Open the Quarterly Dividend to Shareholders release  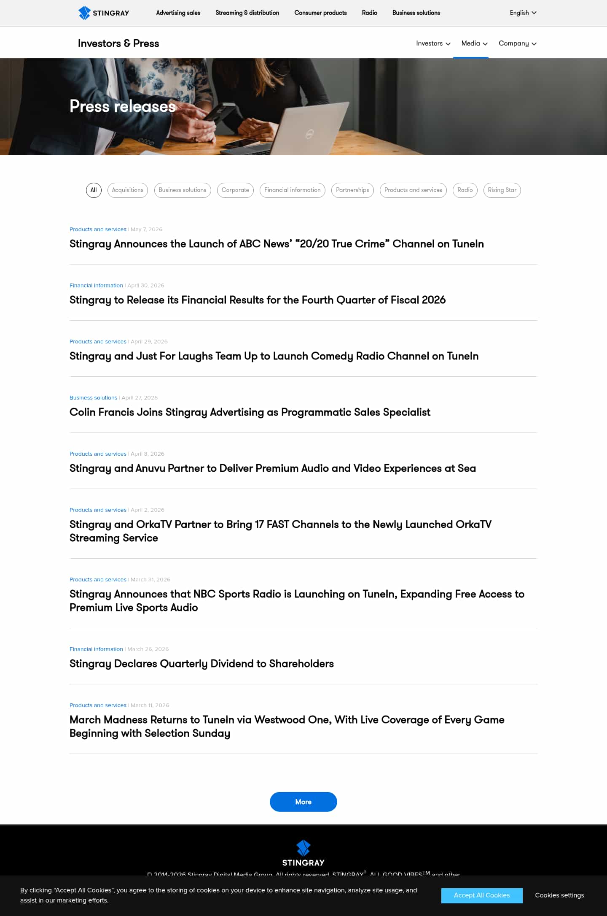point(201,664)
